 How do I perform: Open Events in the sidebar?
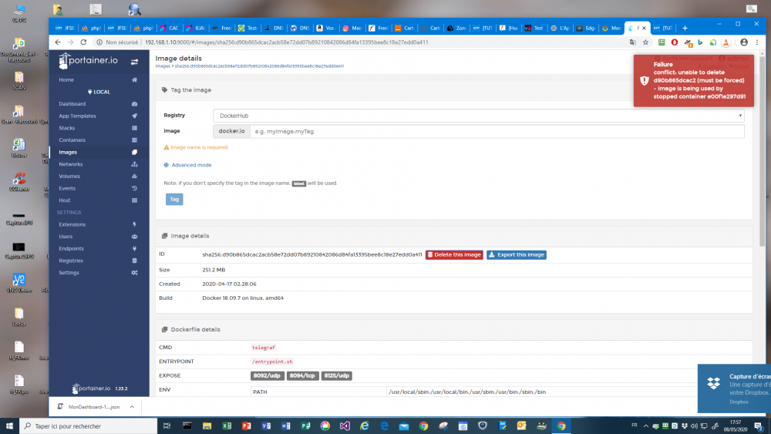(67, 188)
